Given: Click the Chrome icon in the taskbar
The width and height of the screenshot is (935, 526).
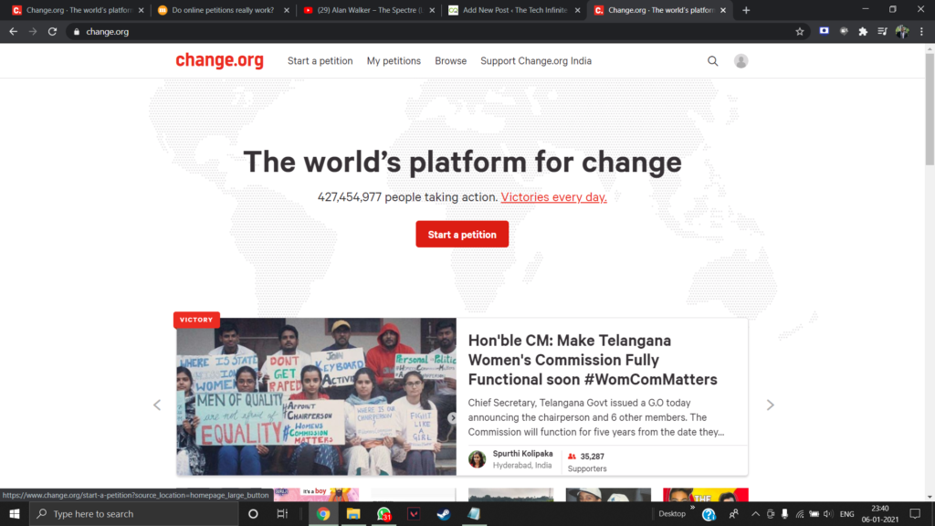Looking at the screenshot, I should click(323, 513).
